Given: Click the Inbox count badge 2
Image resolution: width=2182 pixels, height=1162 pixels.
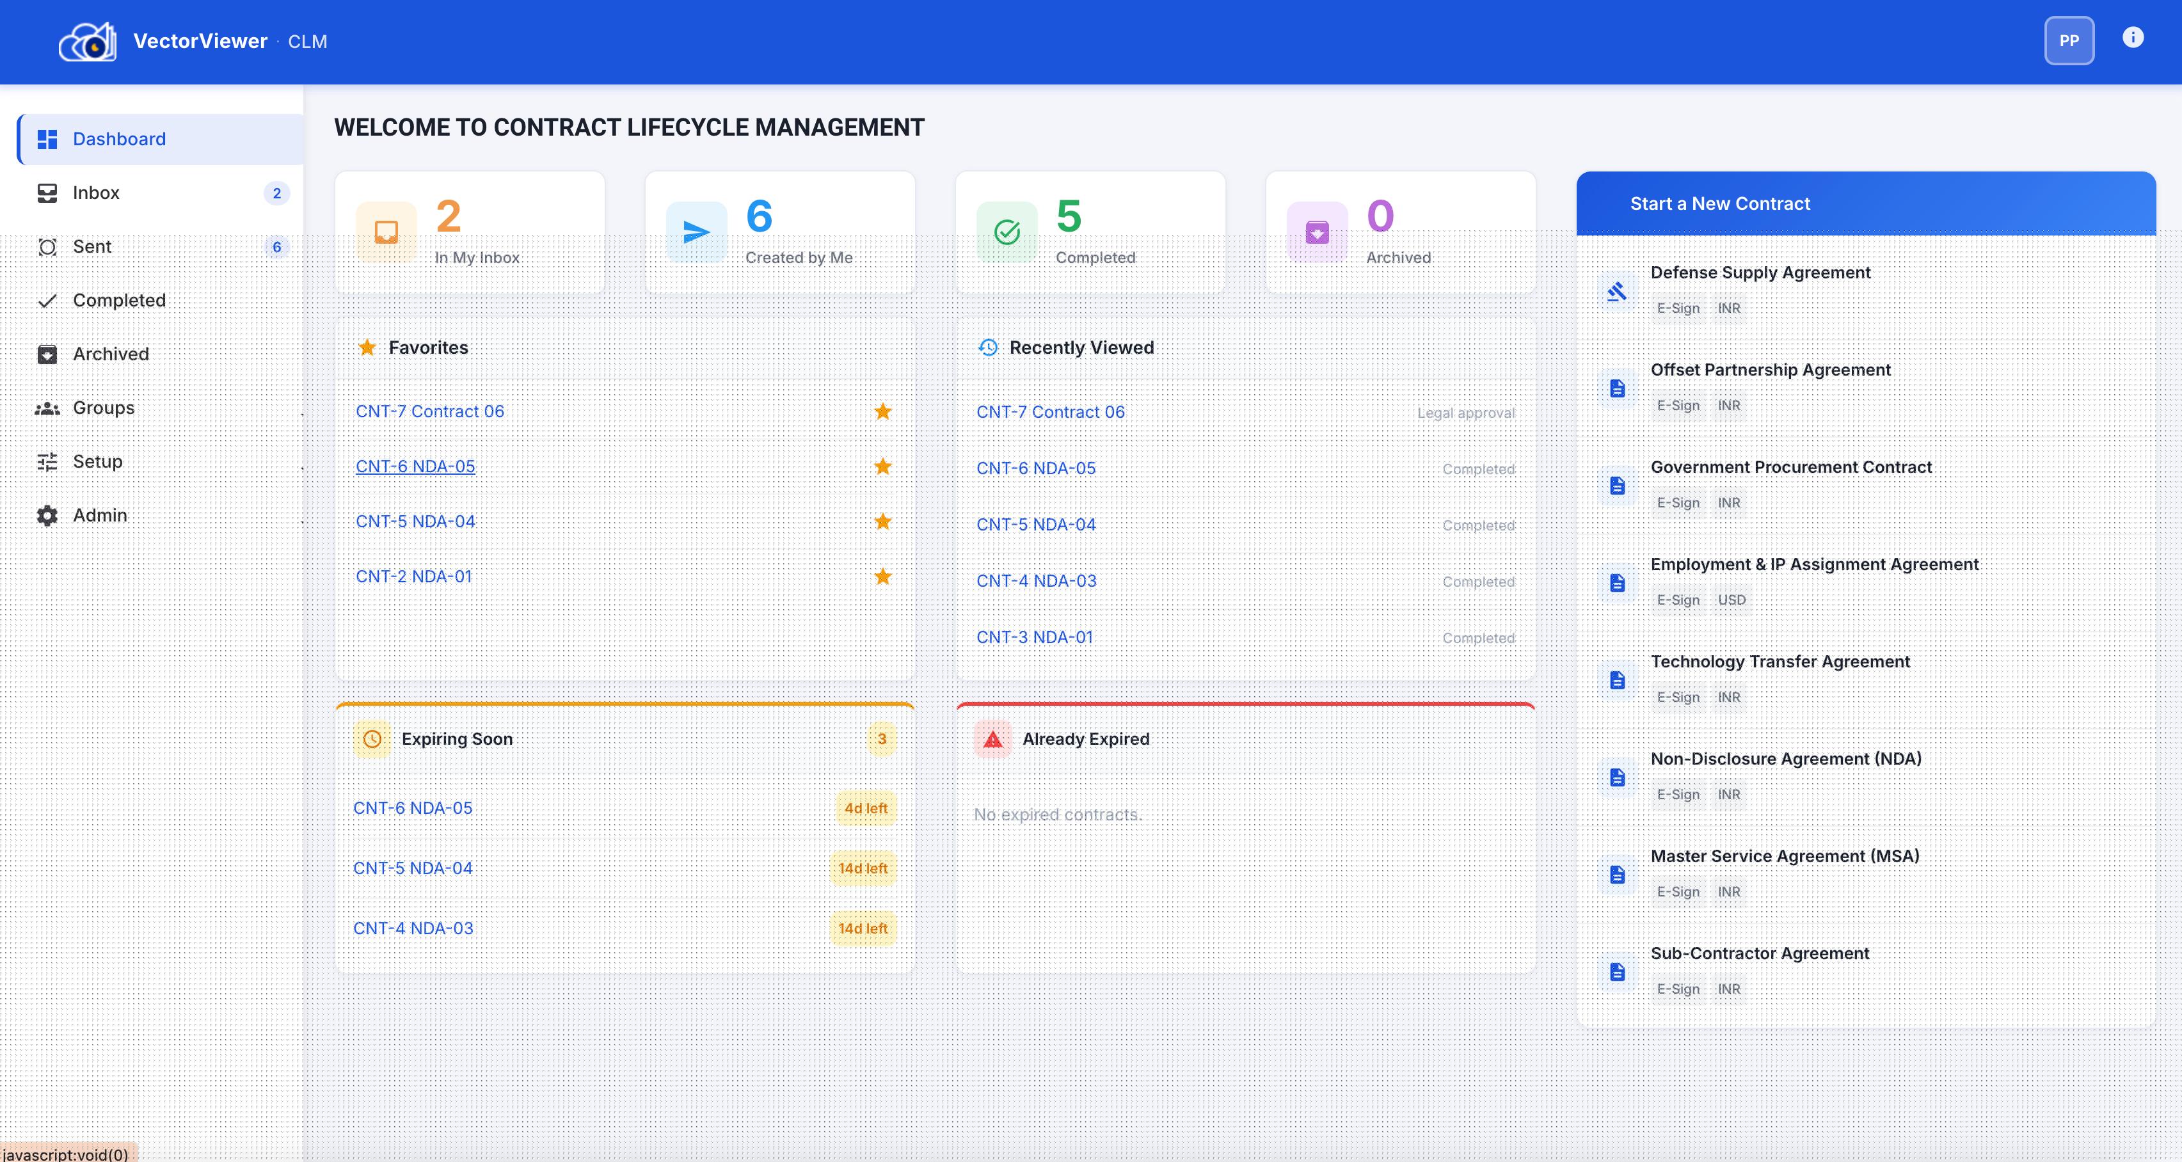Looking at the screenshot, I should coord(277,193).
